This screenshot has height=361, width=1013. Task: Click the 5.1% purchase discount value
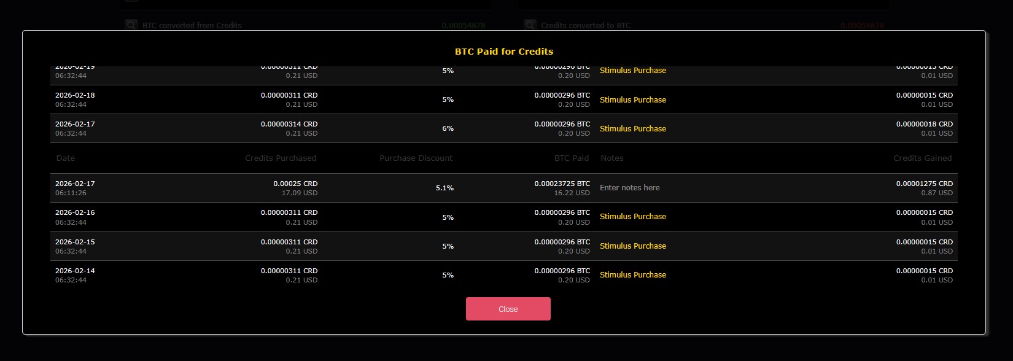point(444,188)
